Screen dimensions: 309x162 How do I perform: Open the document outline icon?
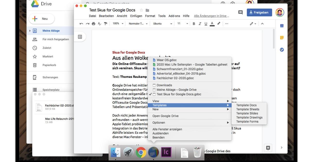click(80, 37)
